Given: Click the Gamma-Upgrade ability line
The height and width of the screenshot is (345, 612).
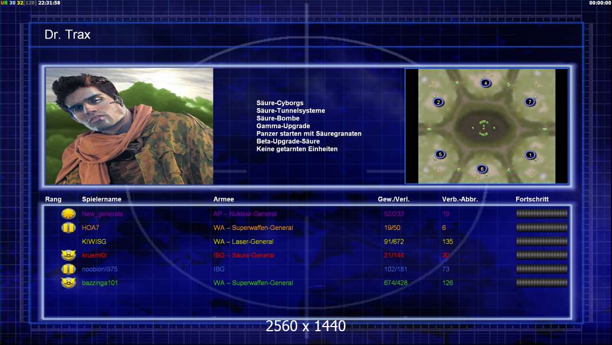Looking at the screenshot, I should [x=283, y=126].
